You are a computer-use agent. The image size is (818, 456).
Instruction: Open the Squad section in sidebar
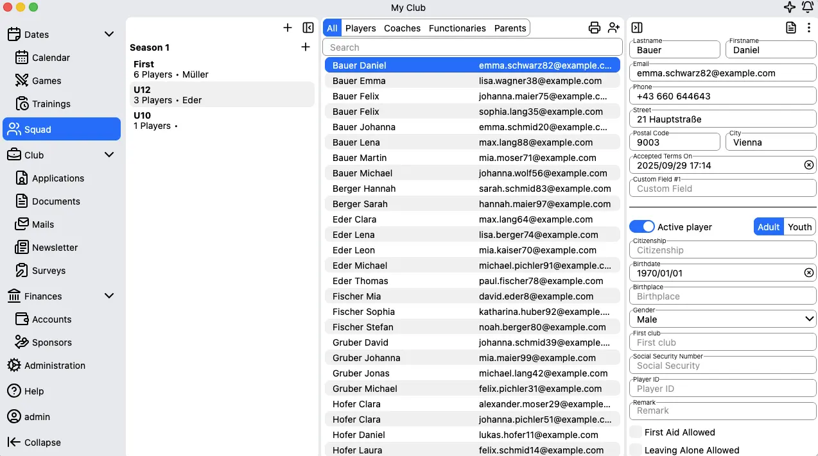[62, 130]
